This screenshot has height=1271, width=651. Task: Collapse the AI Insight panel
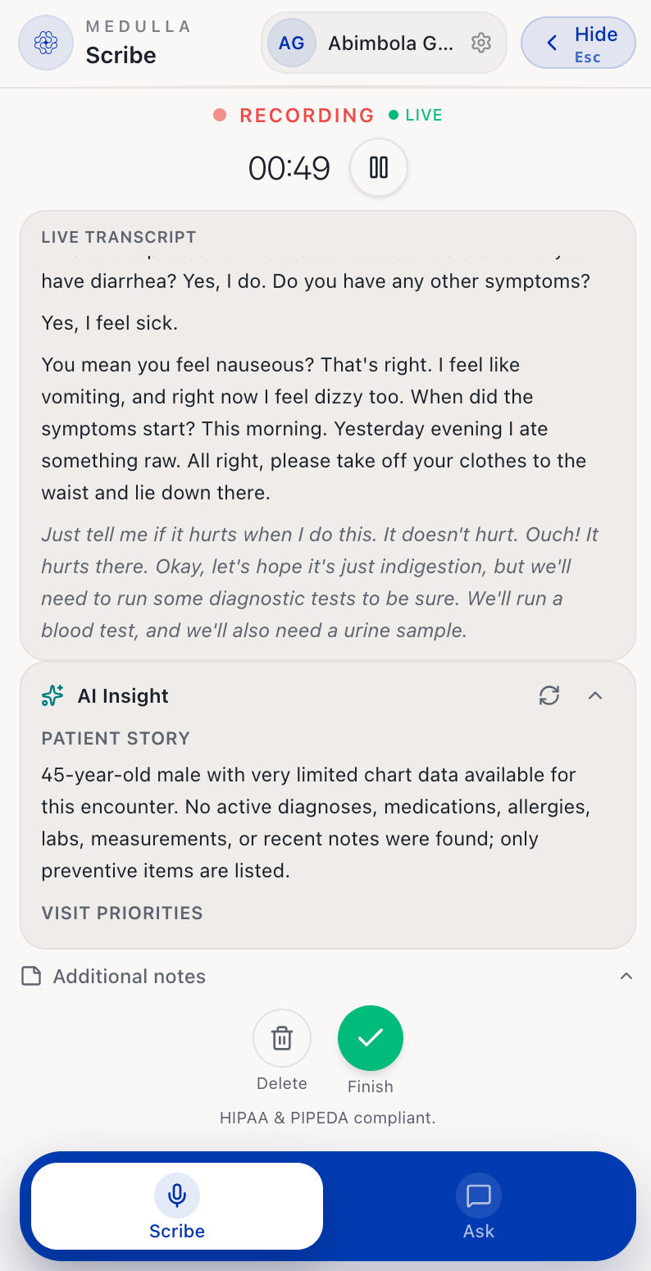coord(595,695)
